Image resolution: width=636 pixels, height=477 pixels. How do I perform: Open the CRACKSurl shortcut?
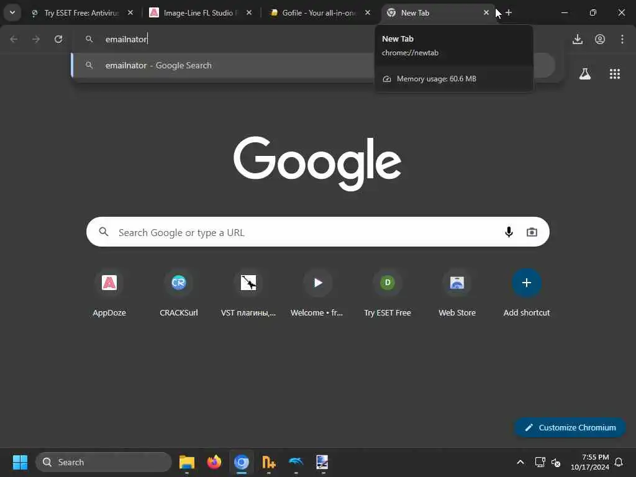pyautogui.click(x=178, y=293)
